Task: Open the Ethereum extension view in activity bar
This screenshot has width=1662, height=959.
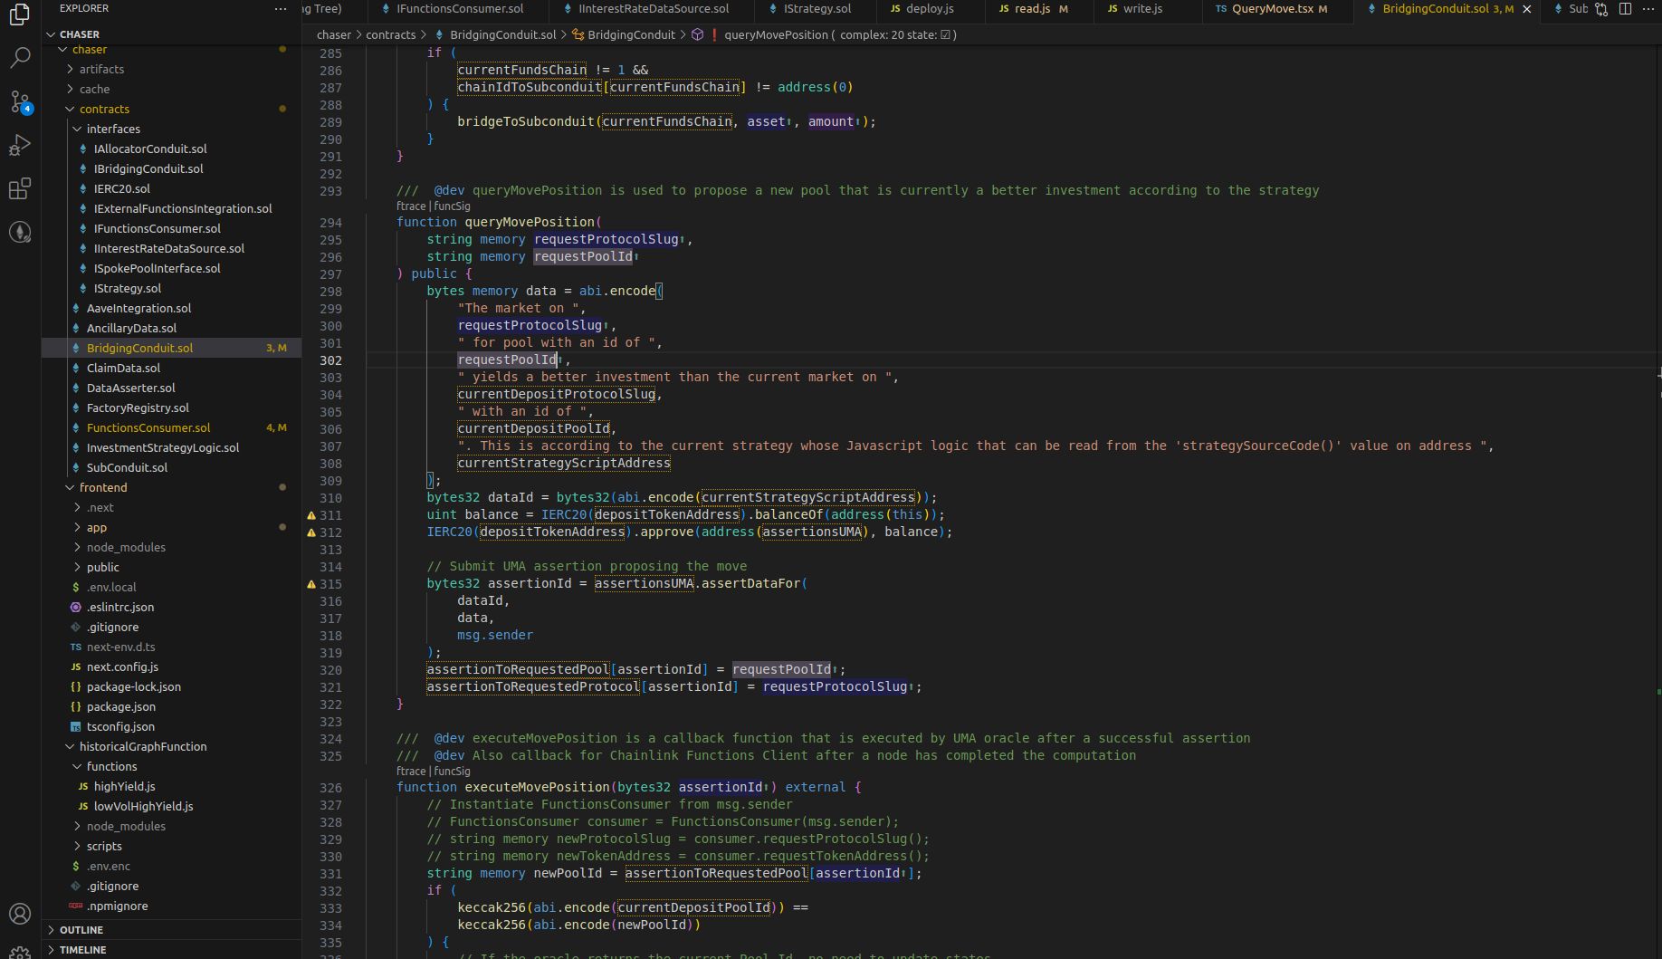Action: coord(20,232)
